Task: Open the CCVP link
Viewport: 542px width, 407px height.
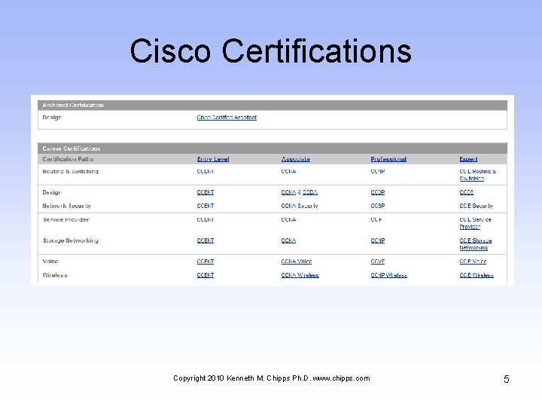Action: click(378, 262)
